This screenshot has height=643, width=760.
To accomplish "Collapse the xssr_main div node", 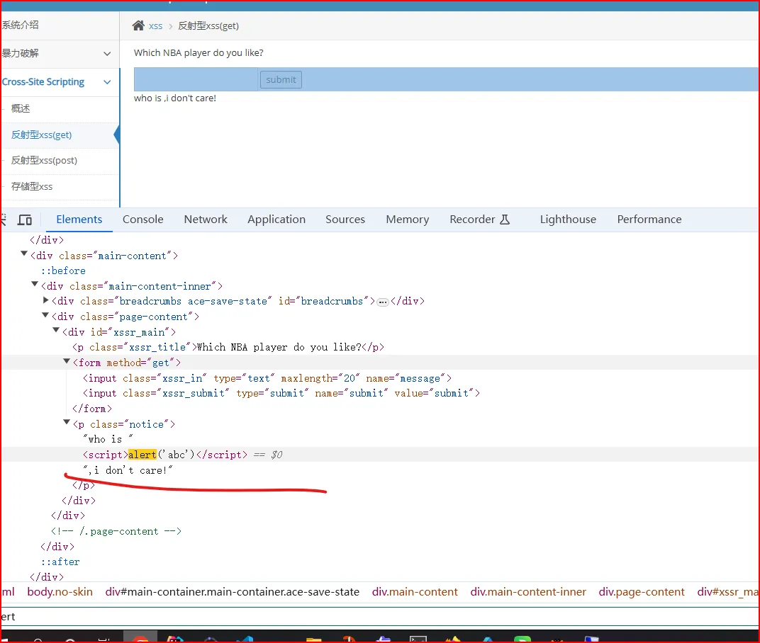I will (x=56, y=330).
